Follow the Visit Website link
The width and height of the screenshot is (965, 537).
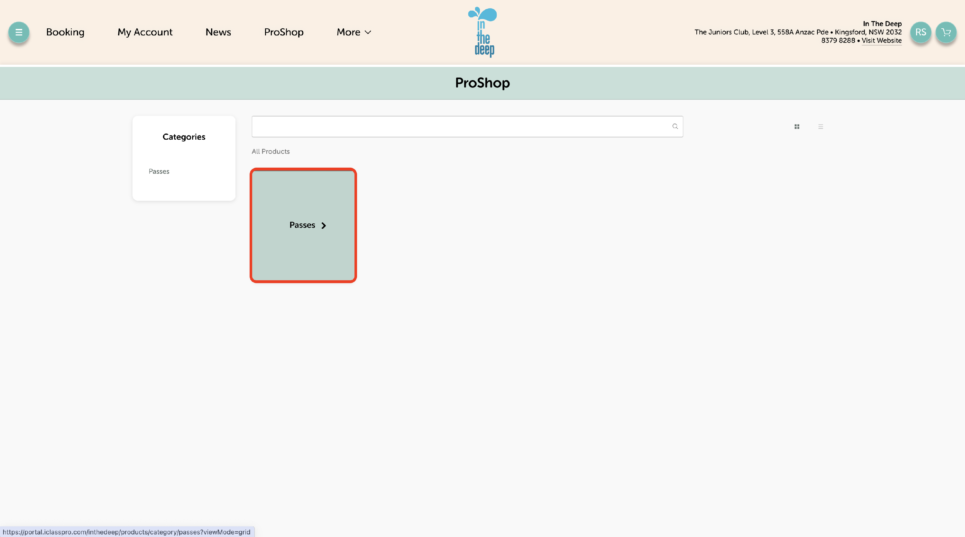[881, 41]
